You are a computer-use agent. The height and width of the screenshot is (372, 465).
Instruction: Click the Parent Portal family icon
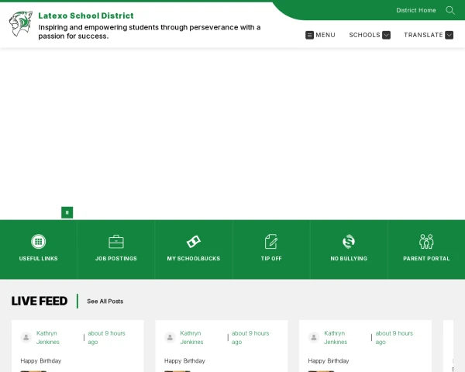426,242
